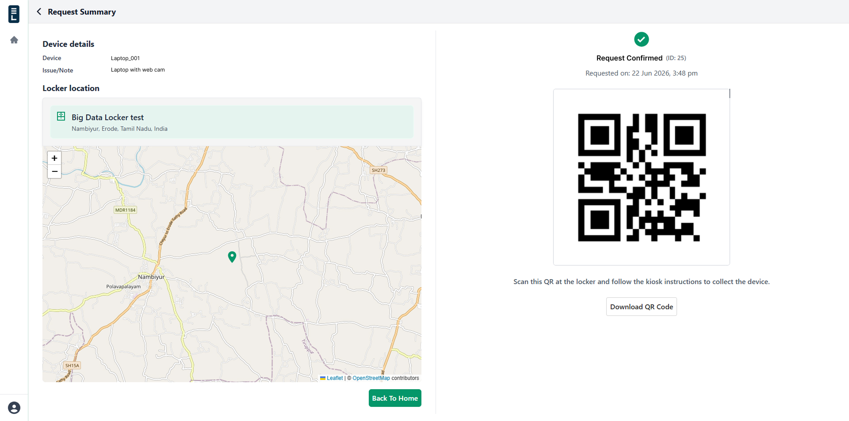
Task: Click the device name Laptop_001
Action: click(125, 58)
